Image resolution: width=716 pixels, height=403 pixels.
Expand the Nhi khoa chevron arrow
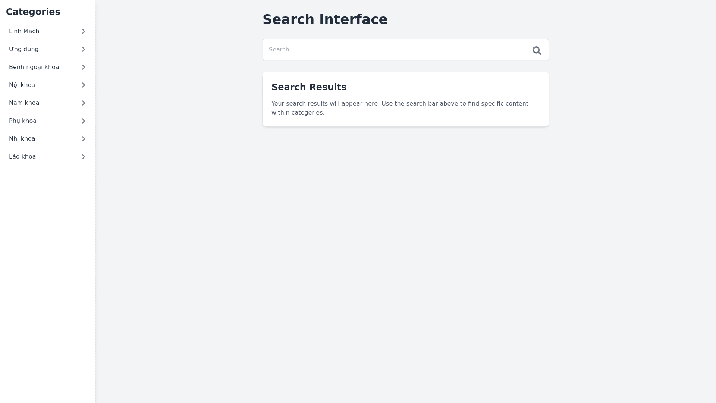click(x=84, y=139)
